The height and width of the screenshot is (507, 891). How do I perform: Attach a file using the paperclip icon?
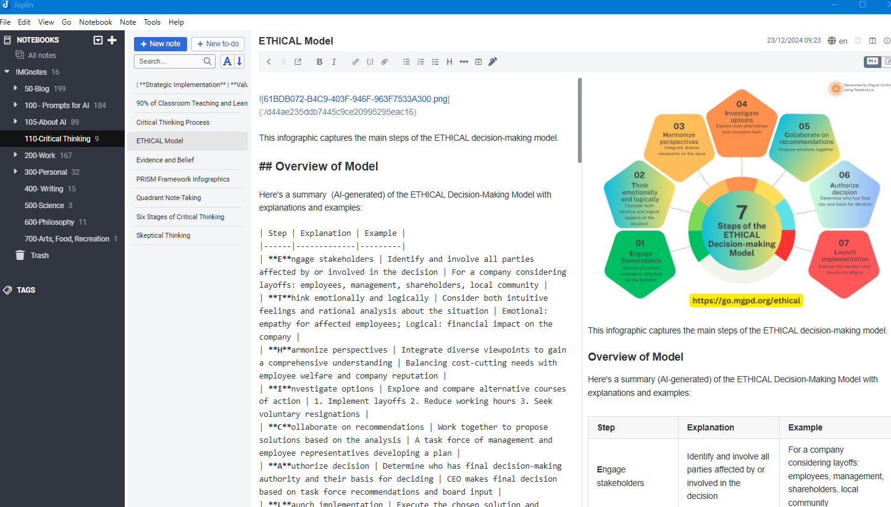coord(385,62)
